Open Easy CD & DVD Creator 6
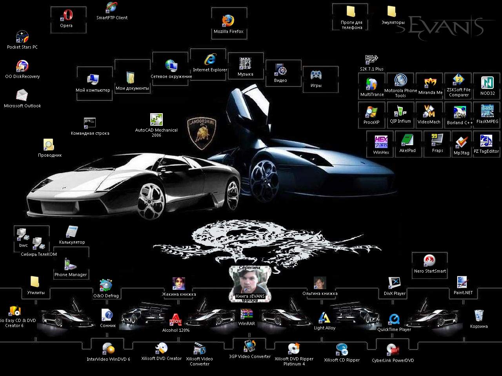This screenshot has width=502, height=376. coord(15,311)
